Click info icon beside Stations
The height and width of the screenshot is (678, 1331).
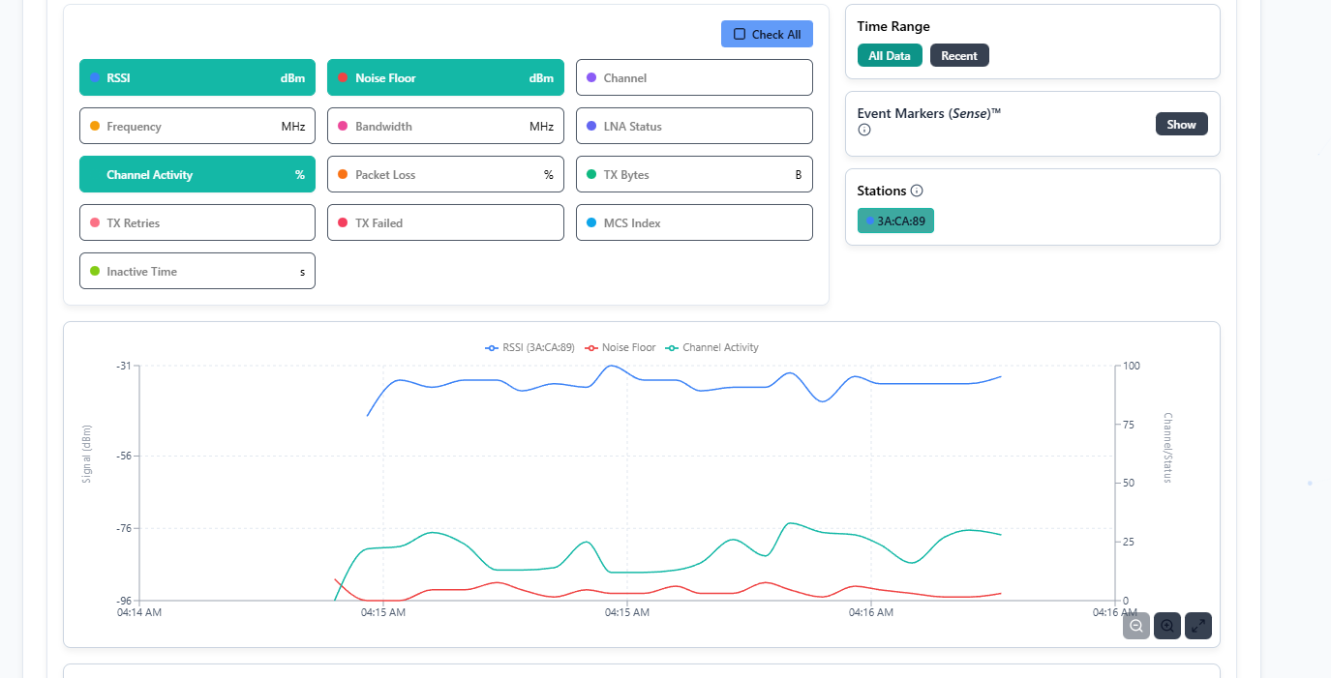pyautogui.click(x=917, y=191)
